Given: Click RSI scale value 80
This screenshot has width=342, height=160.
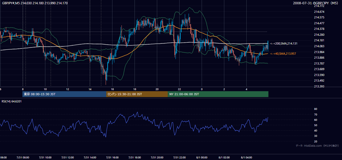Looking at the screenshot, I should click(316, 109).
